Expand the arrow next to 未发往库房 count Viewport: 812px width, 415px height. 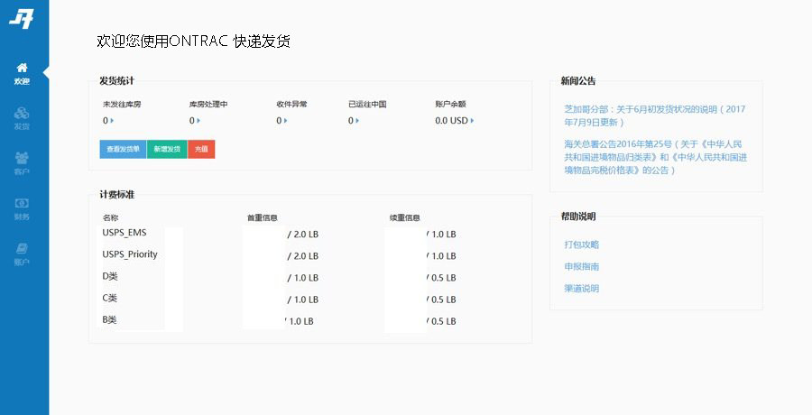point(113,121)
